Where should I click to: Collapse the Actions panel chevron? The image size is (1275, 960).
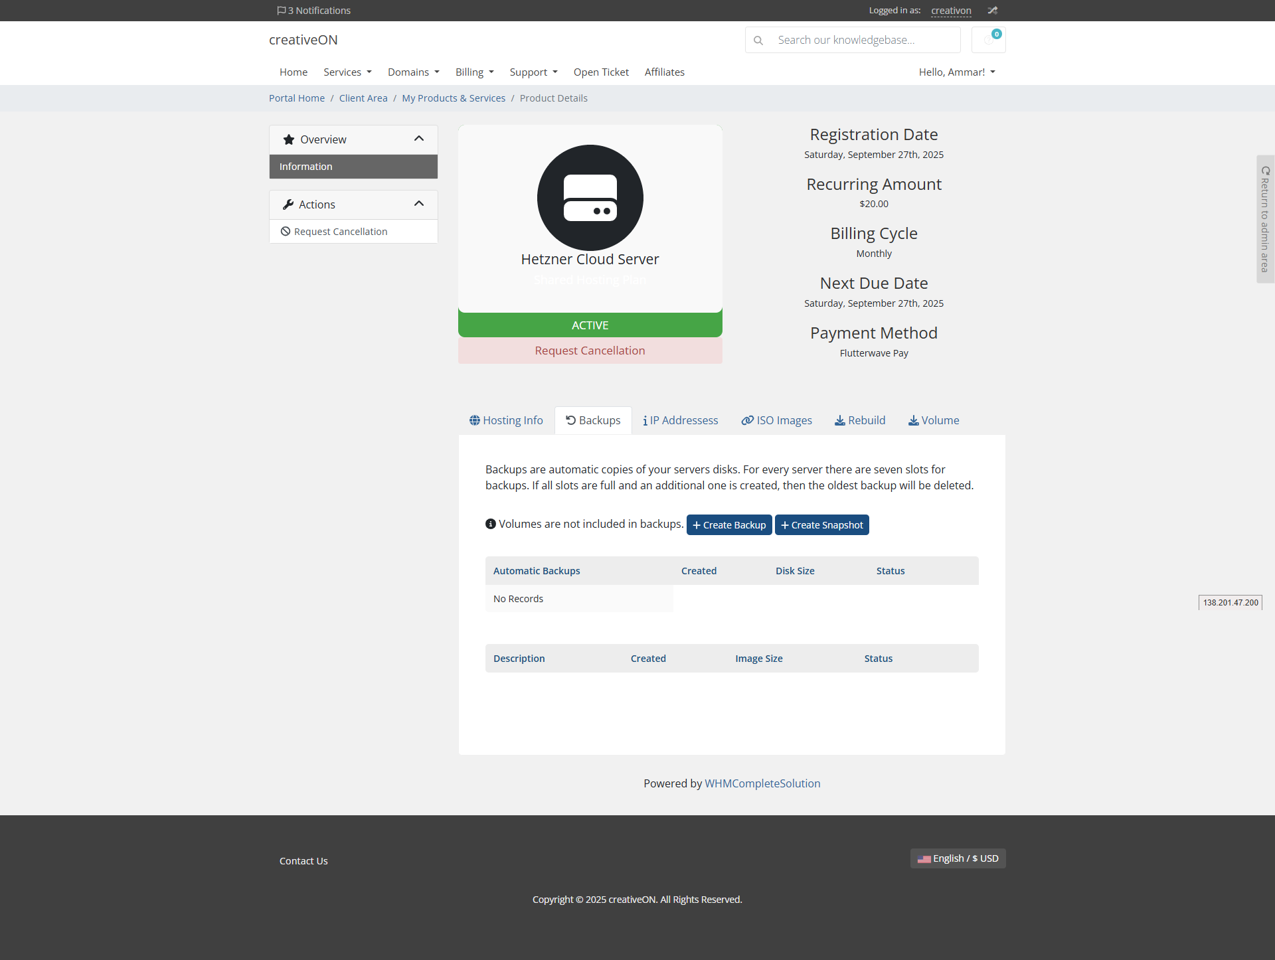point(419,204)
